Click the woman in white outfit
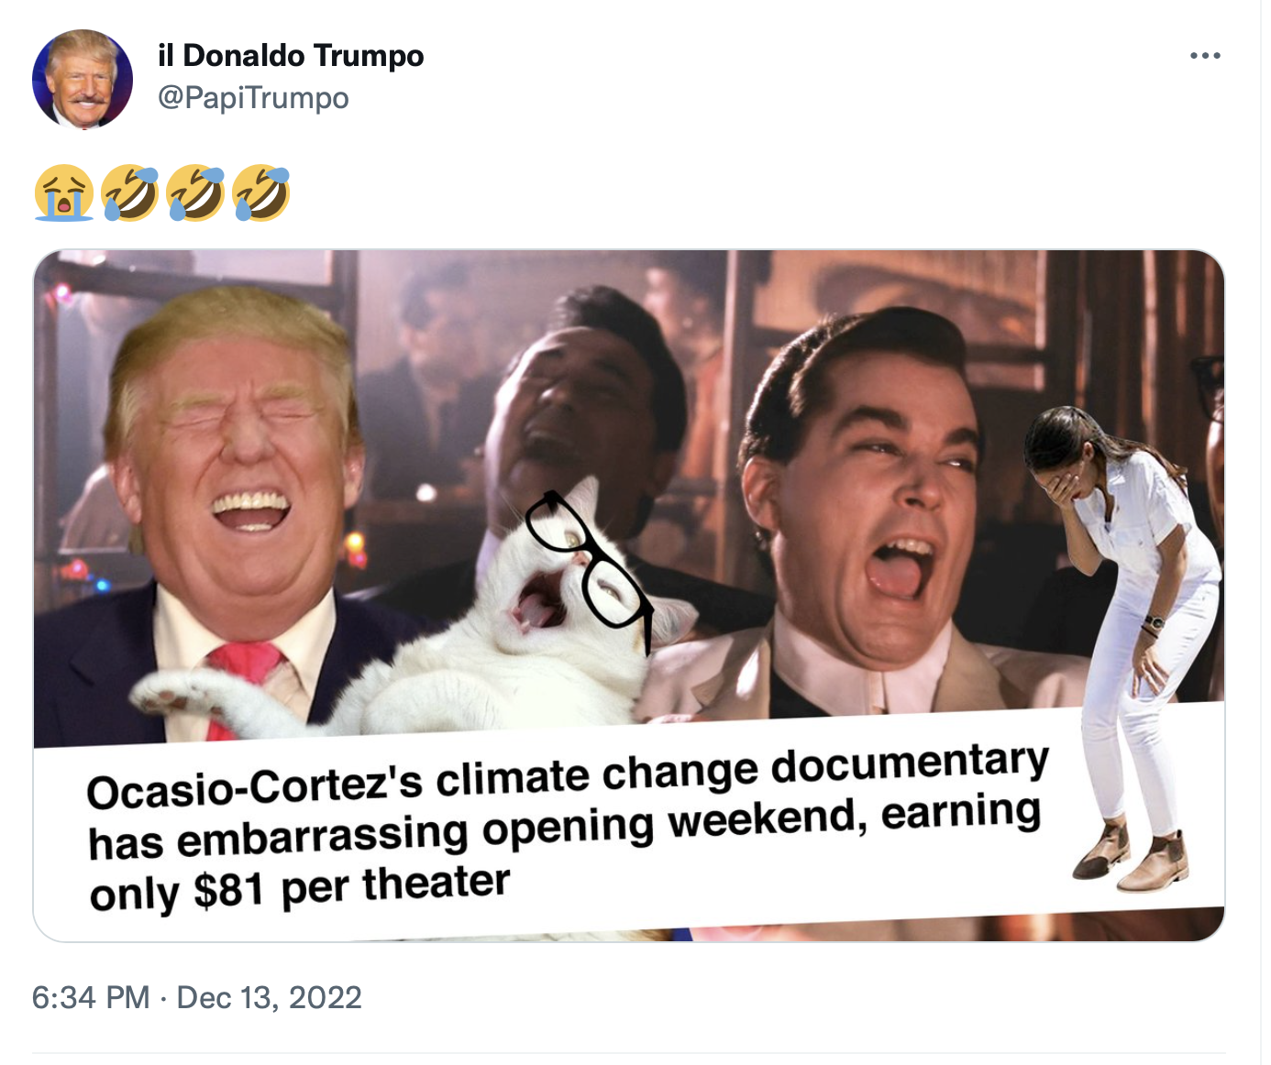Viewport: 1271px width, 1065px height. [x=1128, y=642]
